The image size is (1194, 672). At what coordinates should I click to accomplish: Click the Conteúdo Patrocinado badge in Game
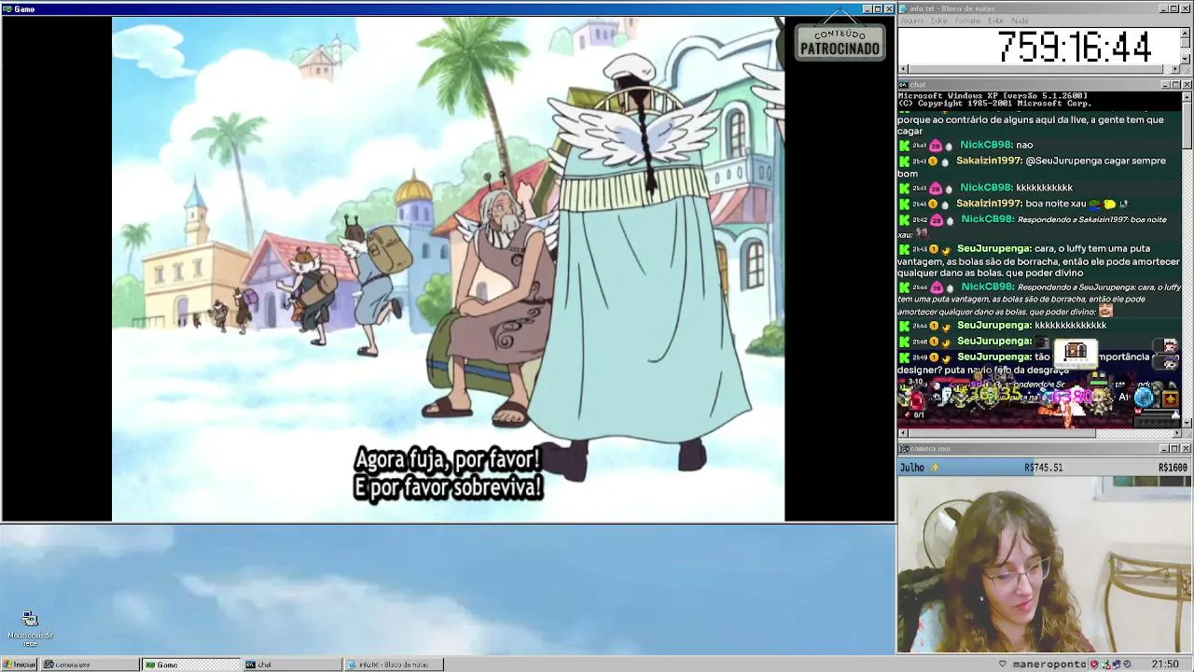(840, 42)
